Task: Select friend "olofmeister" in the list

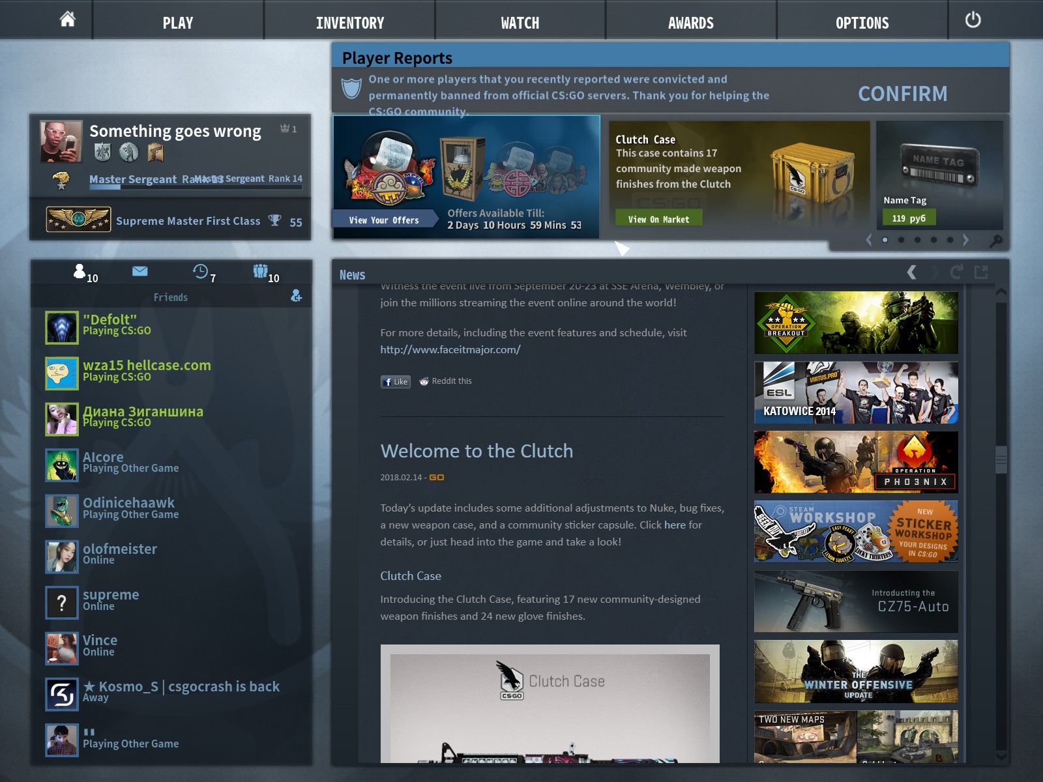Action: pyautogui.click(x=172, y=557)
